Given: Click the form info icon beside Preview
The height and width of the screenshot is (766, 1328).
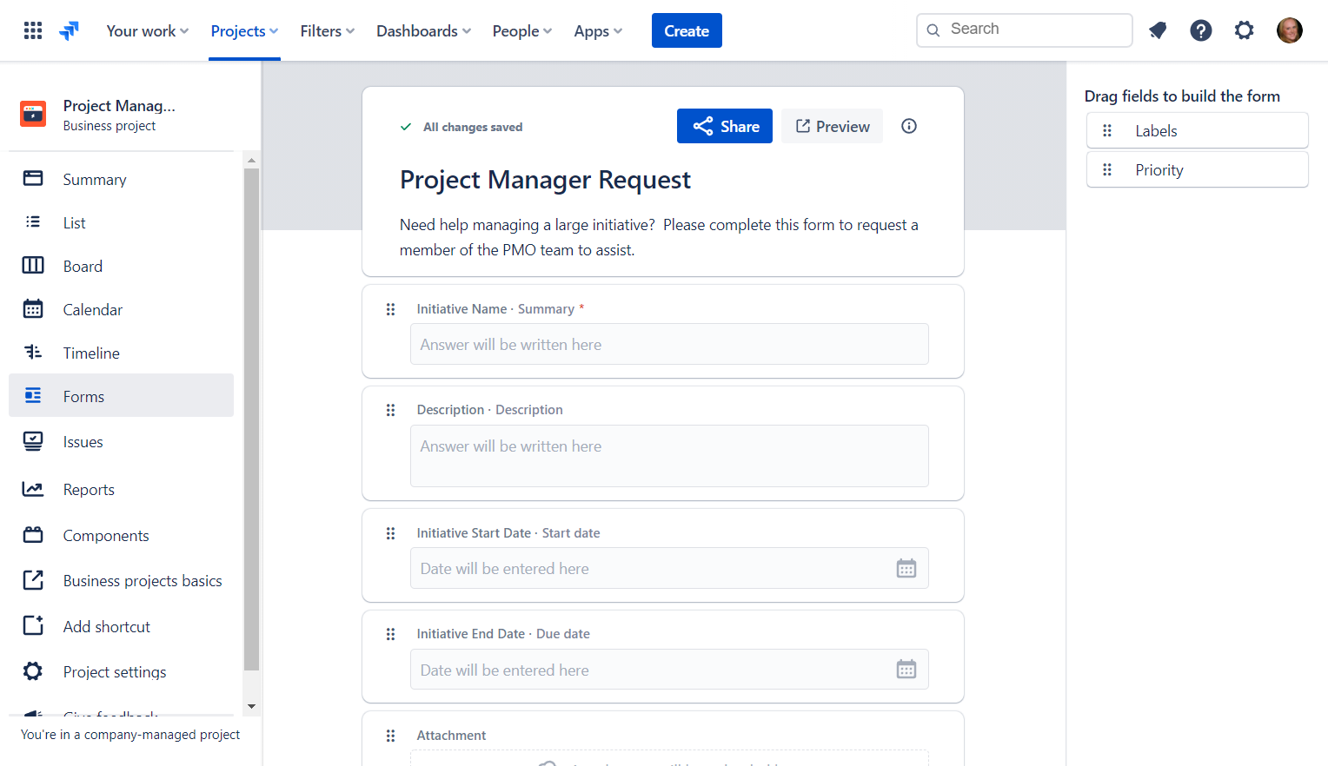Looking at the screenshot, I should coord(908,126).
